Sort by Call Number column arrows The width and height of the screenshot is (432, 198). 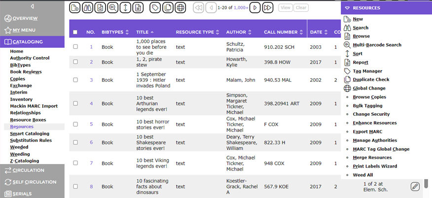click(x=301, y=32)
